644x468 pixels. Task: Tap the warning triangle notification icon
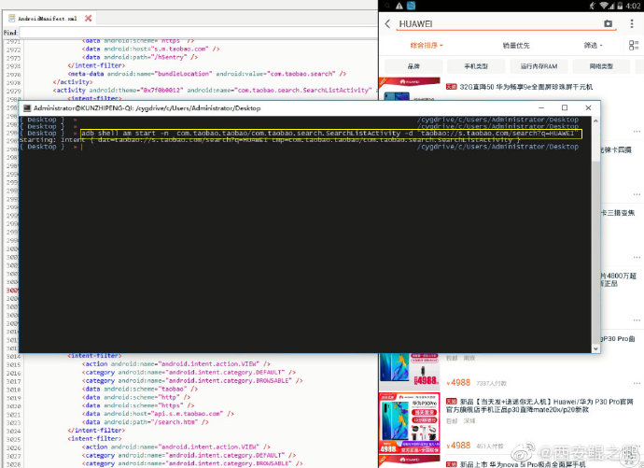[x=399, y=6]
